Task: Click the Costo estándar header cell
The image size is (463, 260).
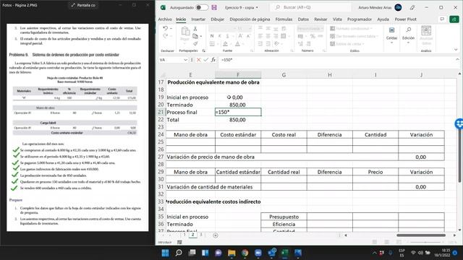Action: pos(238,134)
